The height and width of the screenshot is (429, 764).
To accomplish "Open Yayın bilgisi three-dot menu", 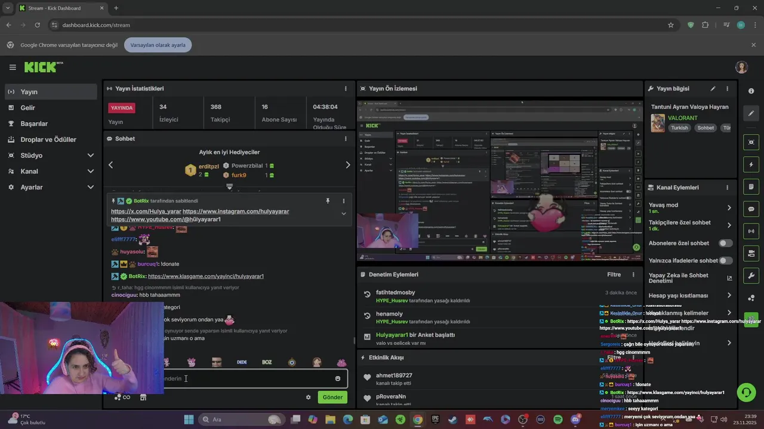I will [727, 89].
